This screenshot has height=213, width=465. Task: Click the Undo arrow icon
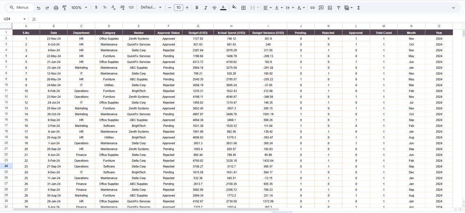[x=38, y=8]
